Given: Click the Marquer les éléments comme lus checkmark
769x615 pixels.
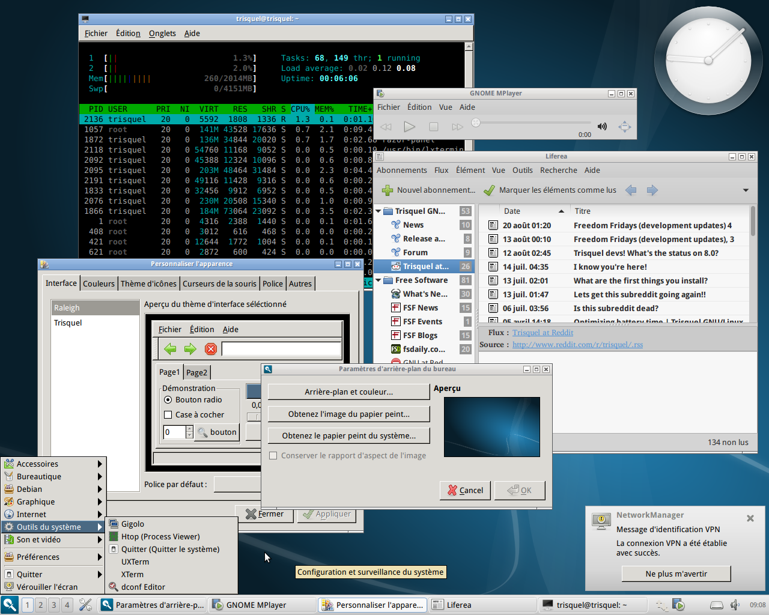Looking at the screenshot, I should pyautogui.click(x=490, y=190).
